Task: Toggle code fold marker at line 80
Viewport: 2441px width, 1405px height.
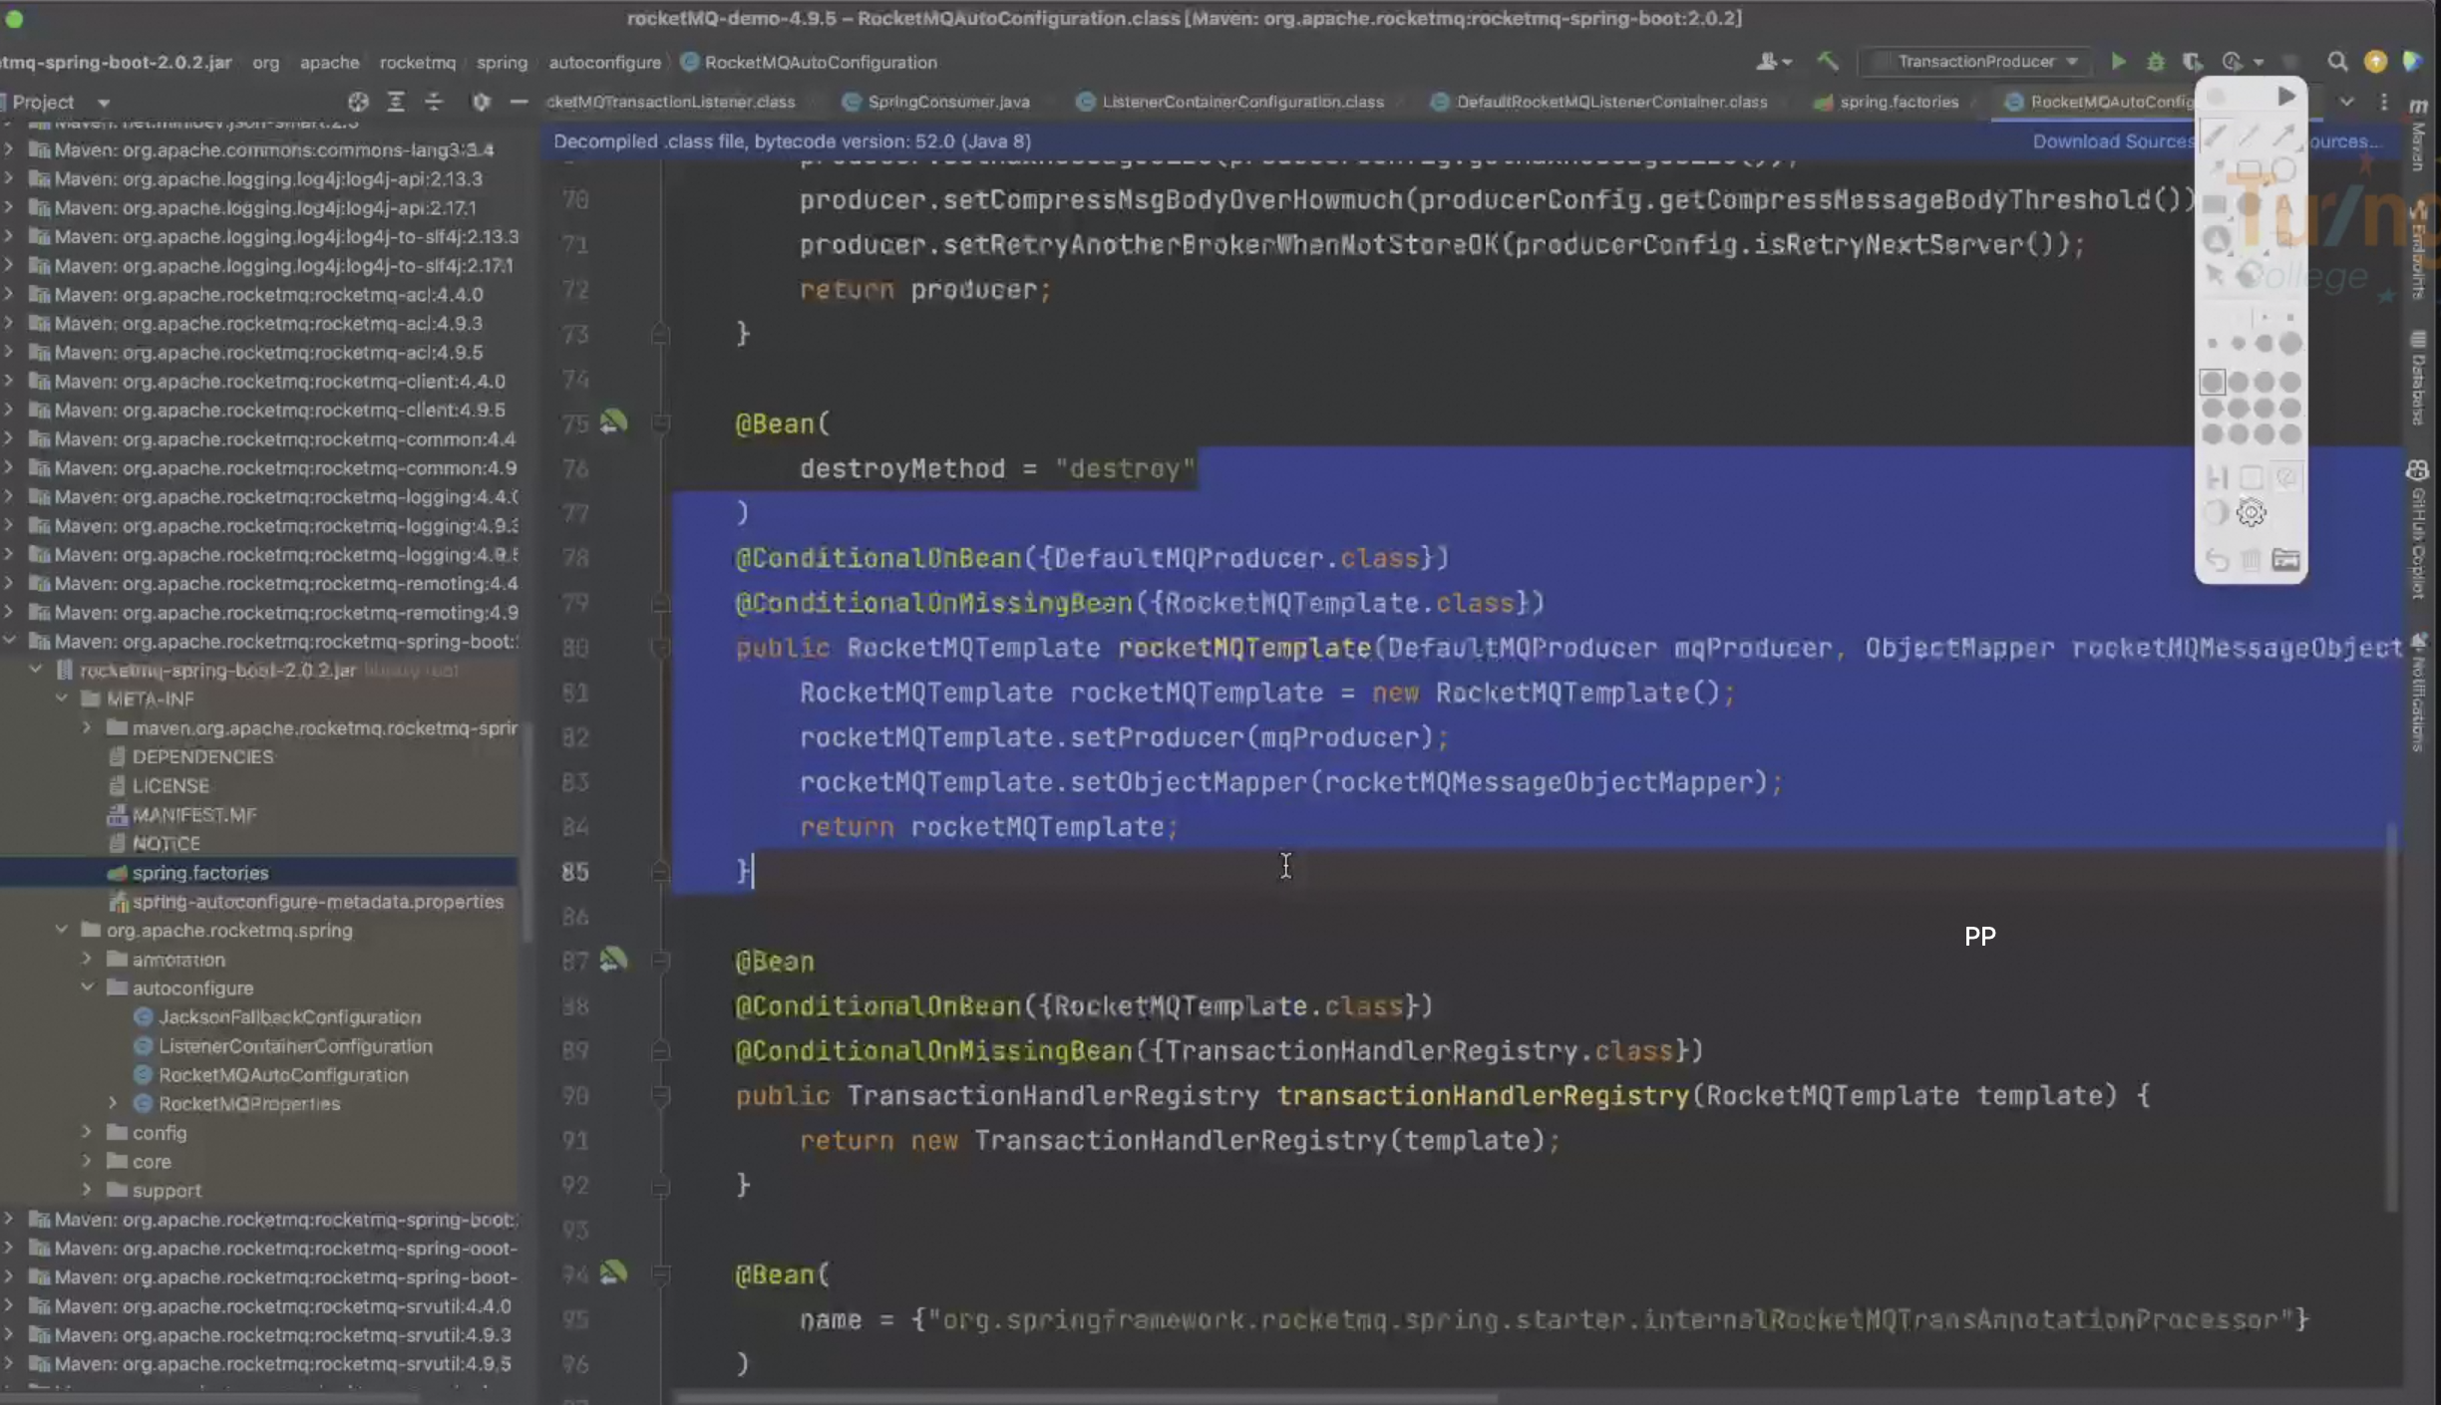Action: [x=659, y=648]
